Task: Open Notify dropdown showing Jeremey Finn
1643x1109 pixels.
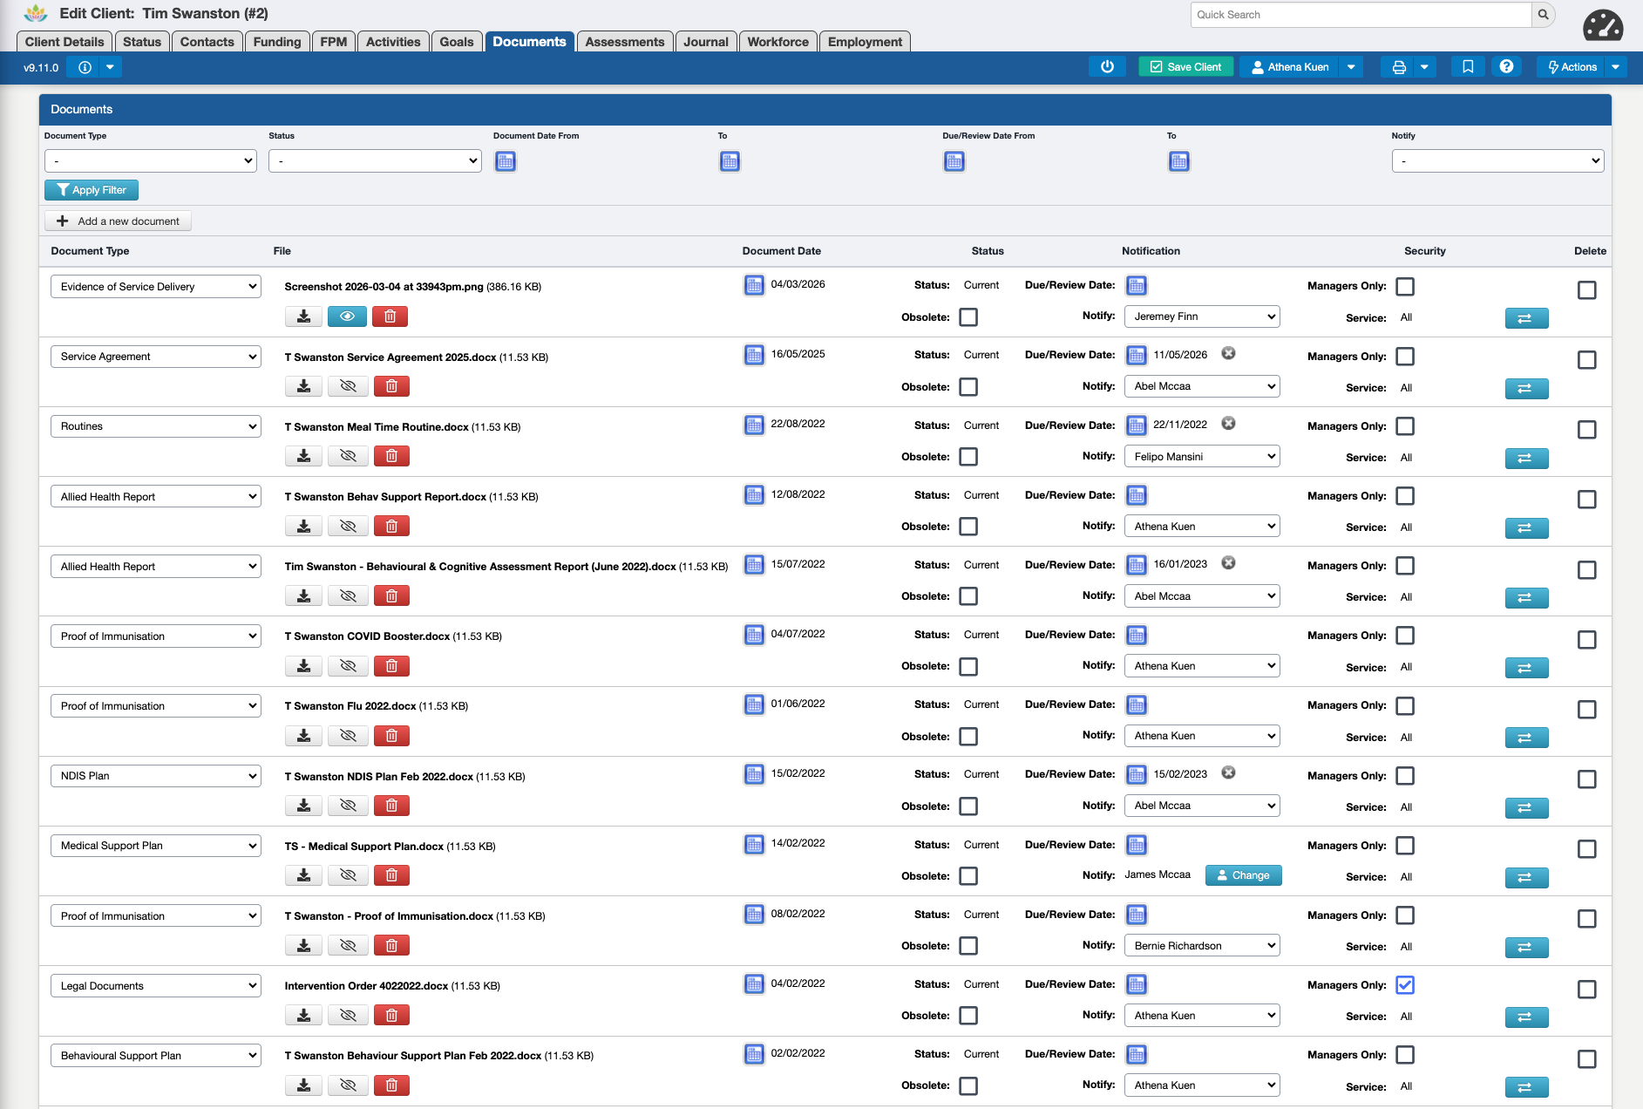Action: point(1202,316)
